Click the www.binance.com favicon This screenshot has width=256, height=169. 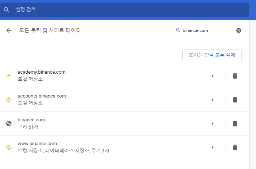9,147
